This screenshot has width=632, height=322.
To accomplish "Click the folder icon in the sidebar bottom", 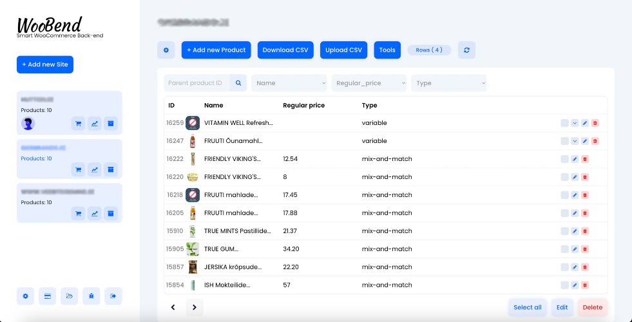I will click(70, 296).
